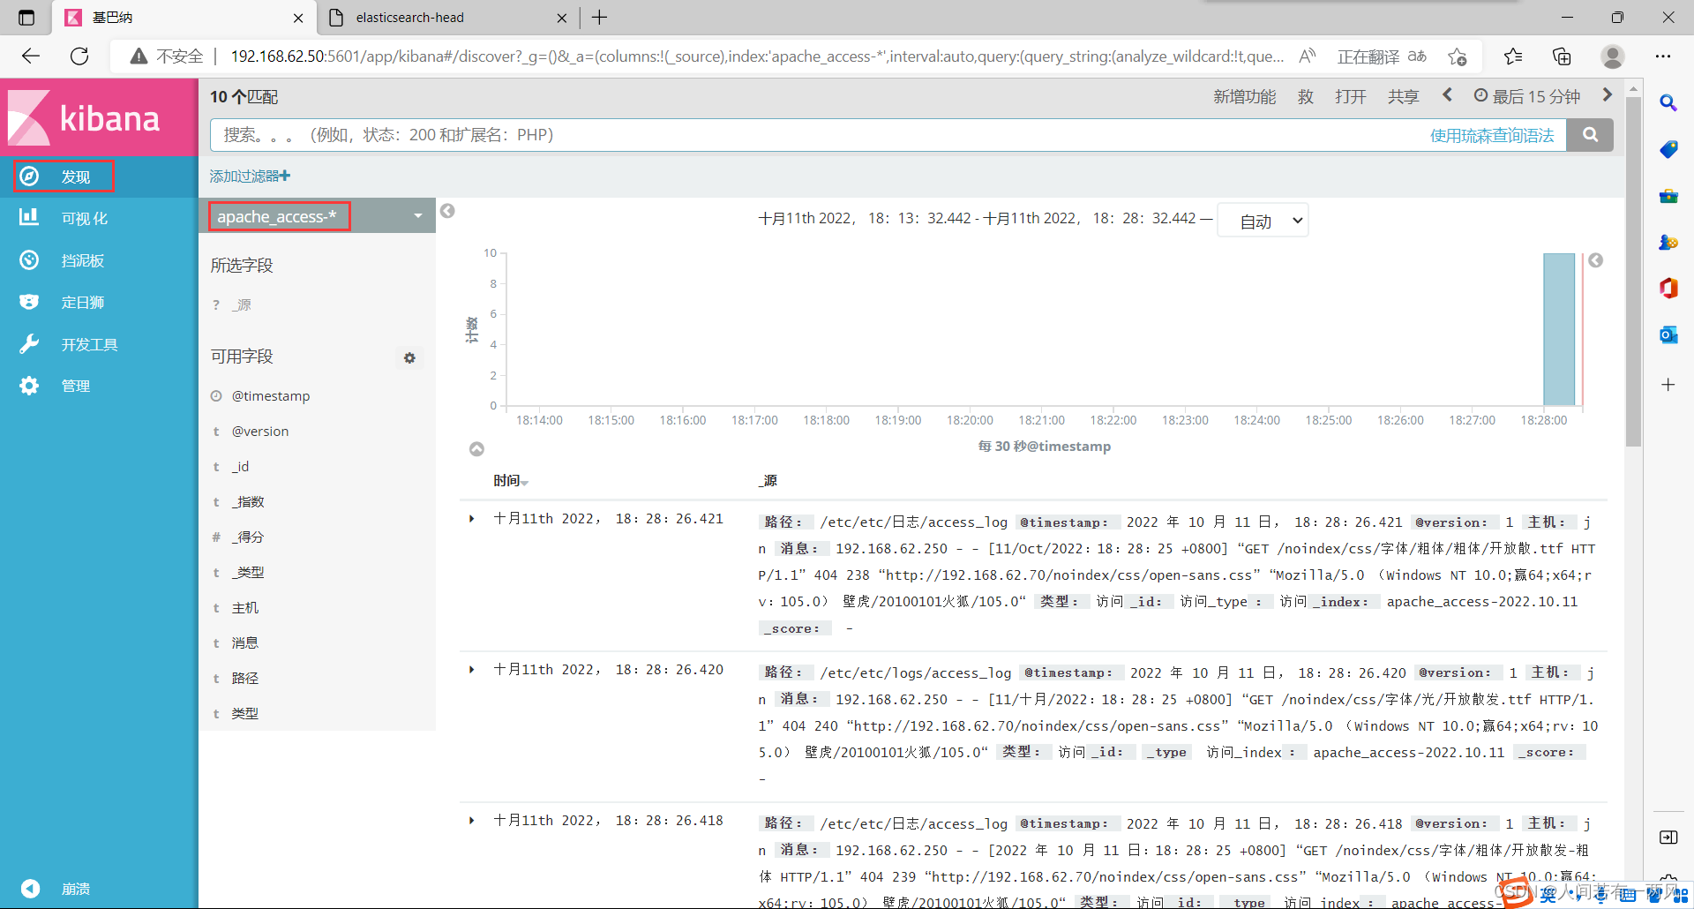Click the 共享 menu item

[1403, 96]
